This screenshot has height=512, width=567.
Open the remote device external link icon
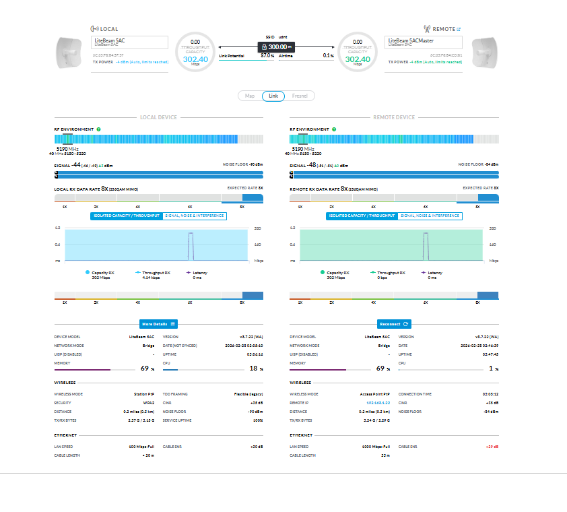point(459,29)
